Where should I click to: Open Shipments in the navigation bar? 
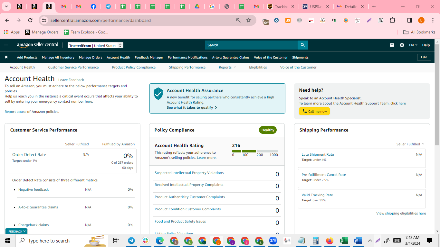300,57
